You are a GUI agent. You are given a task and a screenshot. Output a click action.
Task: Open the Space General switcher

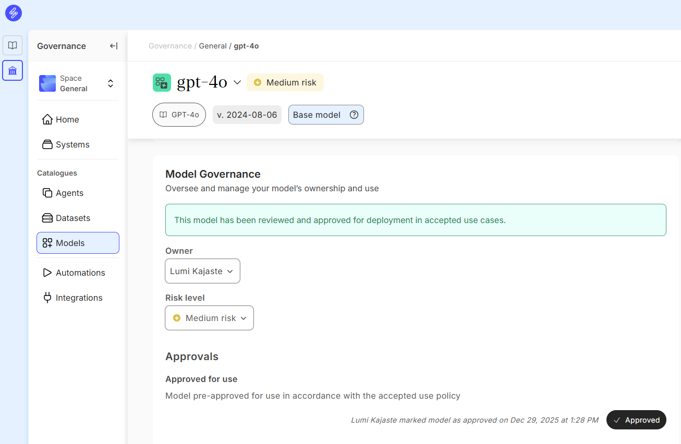(x=110, y=83)
